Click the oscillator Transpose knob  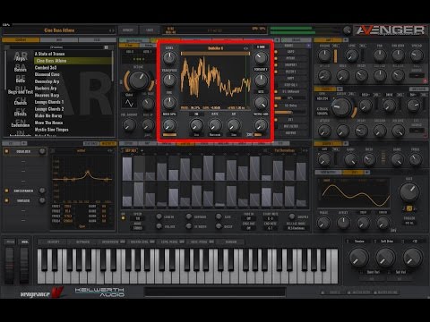click(169, 80)
